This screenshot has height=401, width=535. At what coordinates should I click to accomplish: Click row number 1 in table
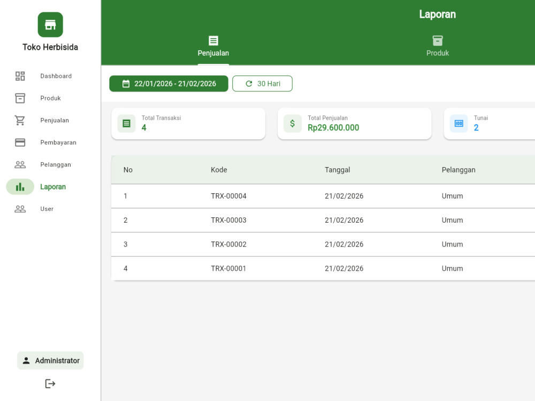[126, 196]
